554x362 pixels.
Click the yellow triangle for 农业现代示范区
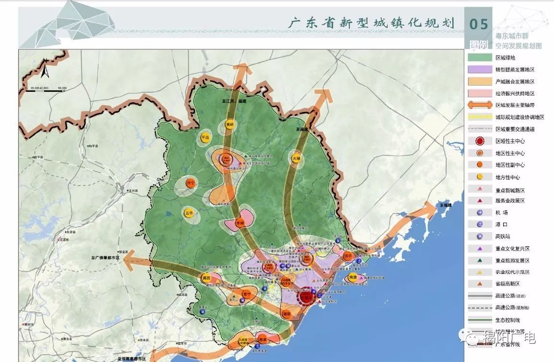480,272
